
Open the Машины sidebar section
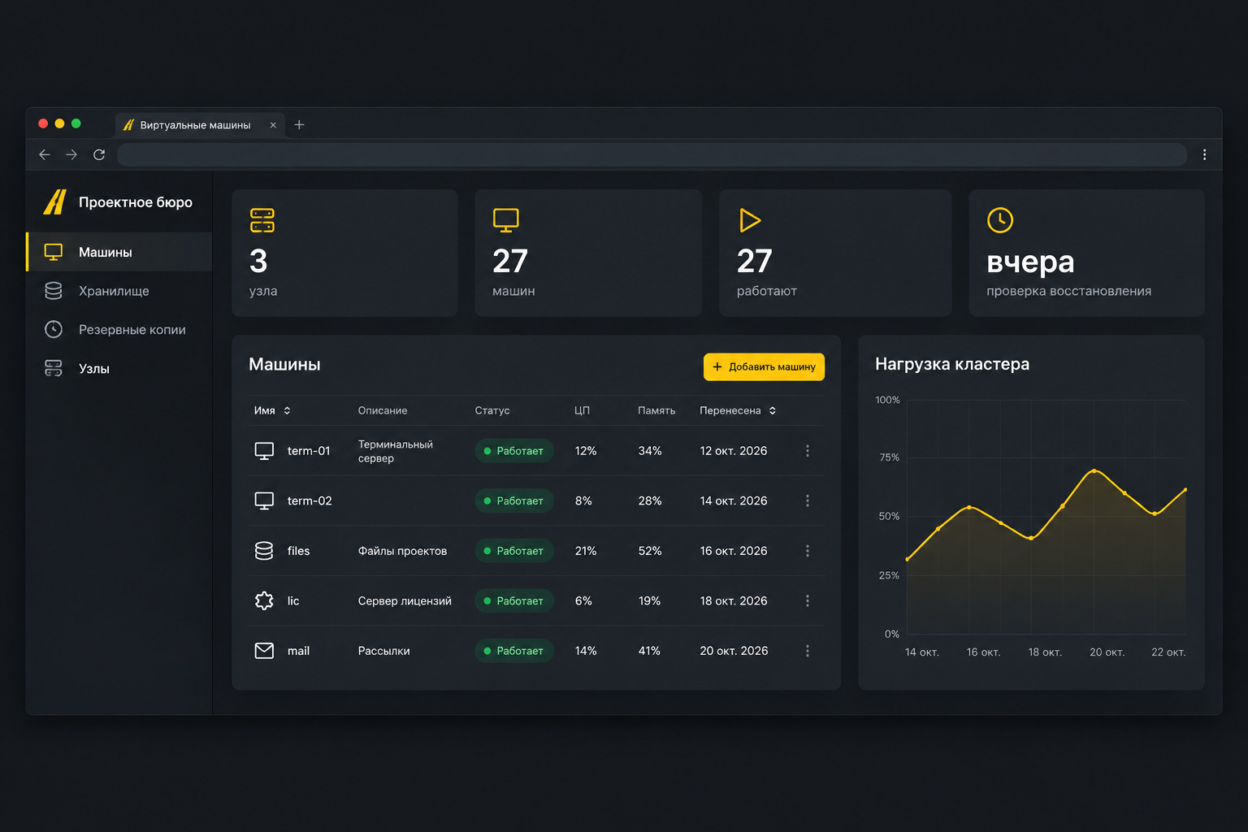(x=119, y=252)
